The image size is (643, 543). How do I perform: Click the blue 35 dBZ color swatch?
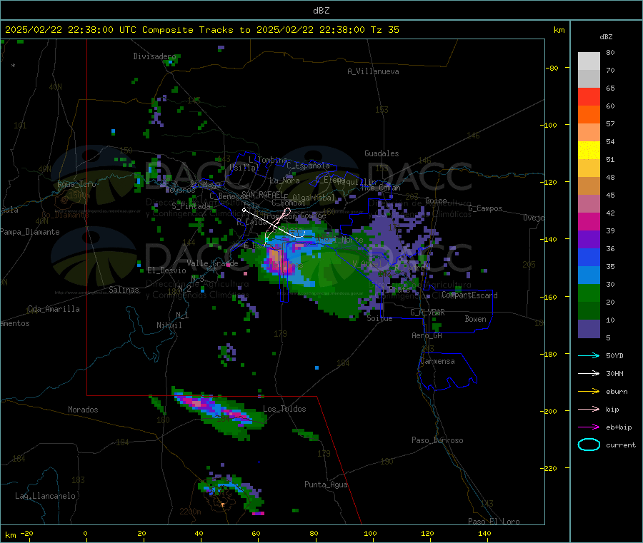(x=589, y=257)
